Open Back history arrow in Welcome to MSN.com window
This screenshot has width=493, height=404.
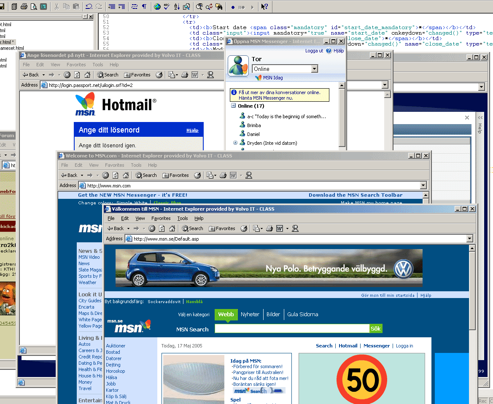[x=82, y=176]
